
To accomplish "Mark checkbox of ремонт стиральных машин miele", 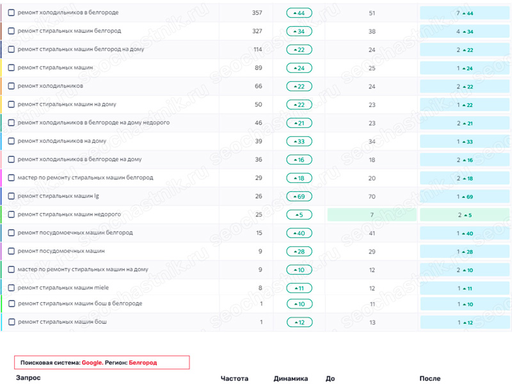I will click(x=12, y=287).
